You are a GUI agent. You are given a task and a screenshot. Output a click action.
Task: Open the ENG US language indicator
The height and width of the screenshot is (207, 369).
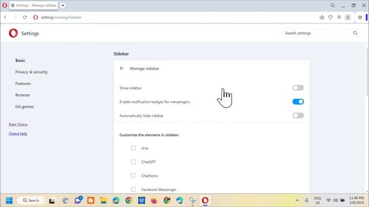(x=318, y=201)
